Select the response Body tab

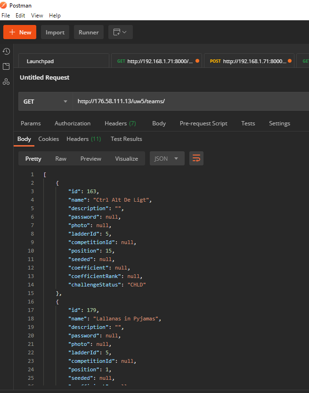tap(24, 139)
